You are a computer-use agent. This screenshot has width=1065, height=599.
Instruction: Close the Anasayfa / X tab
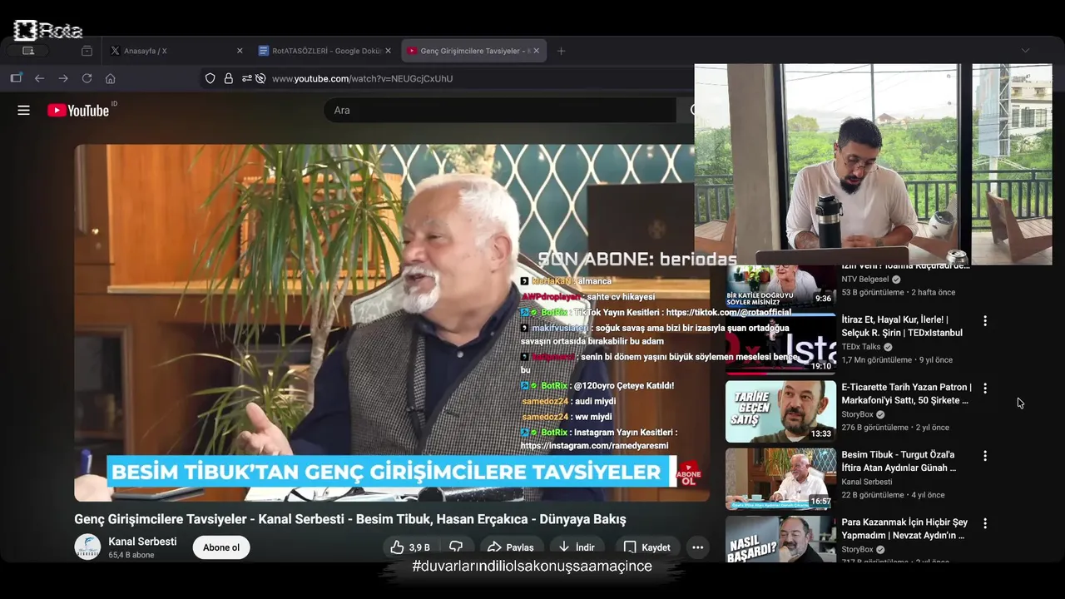240,51
